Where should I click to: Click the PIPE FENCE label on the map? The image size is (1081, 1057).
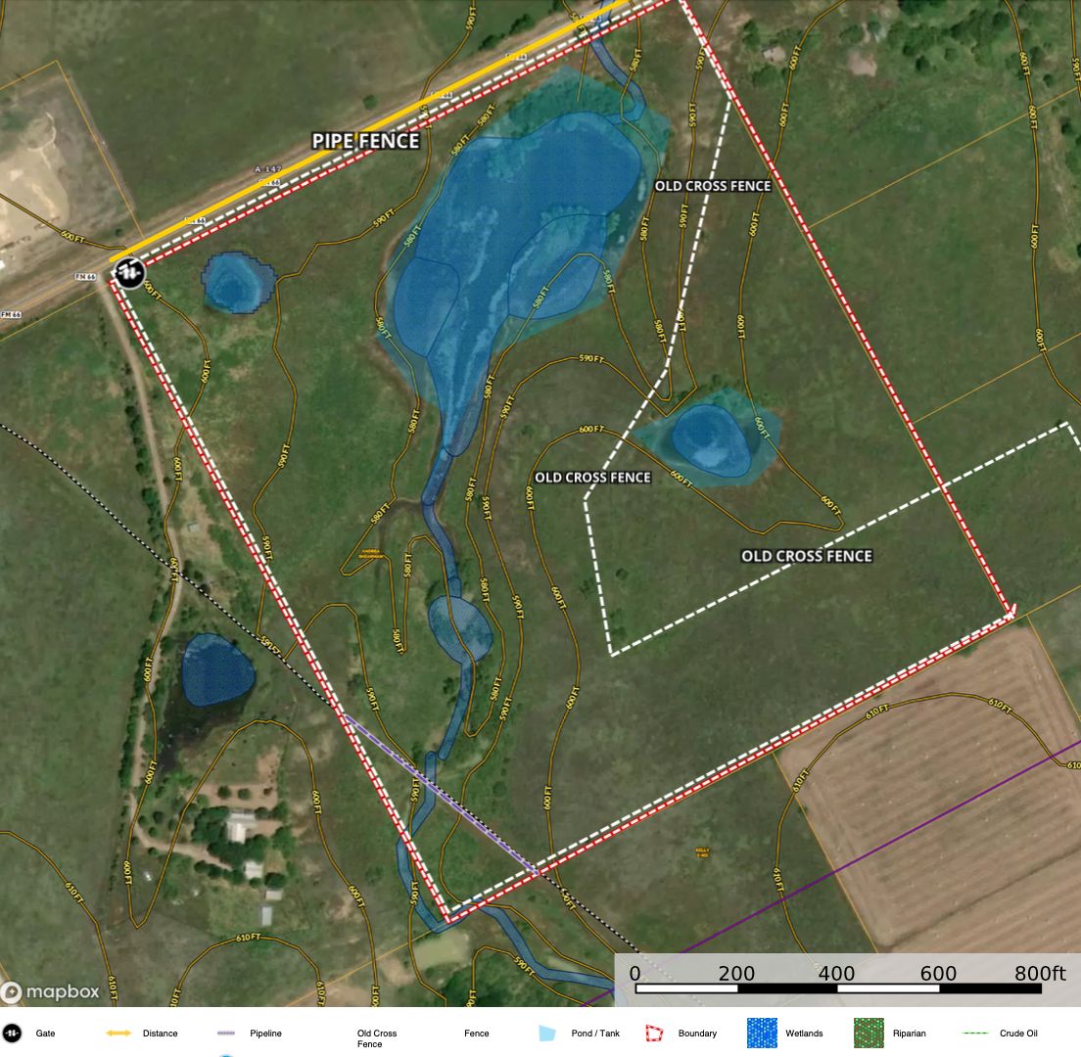click(364, 141)
